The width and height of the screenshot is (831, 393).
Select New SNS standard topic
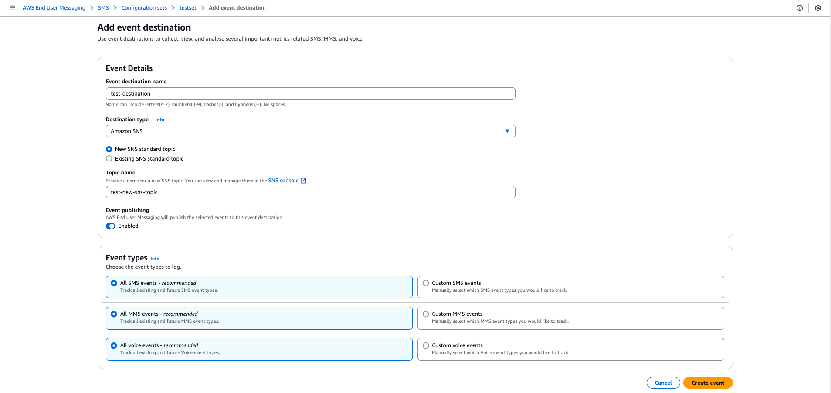click(109, 149)
